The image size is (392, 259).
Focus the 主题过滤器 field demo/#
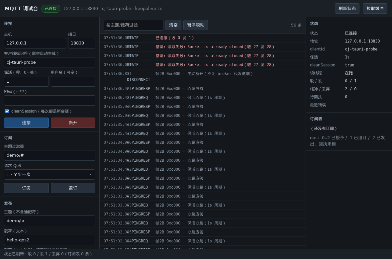point(49,155)
